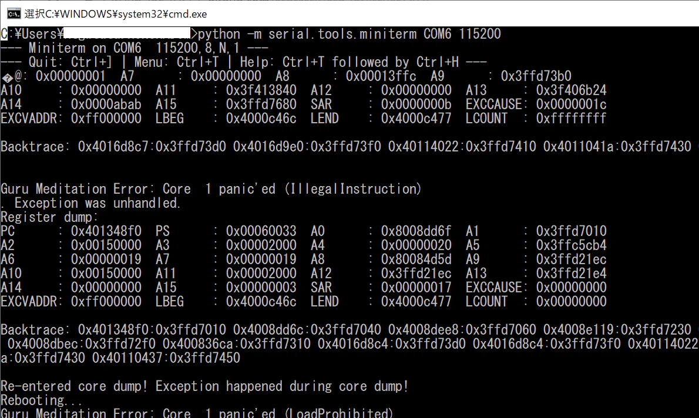The width and height of the screenshot is (699, 418).
Task: Click the 'Quit: Ctrl+]' hint
Action: tap(70, 62)
